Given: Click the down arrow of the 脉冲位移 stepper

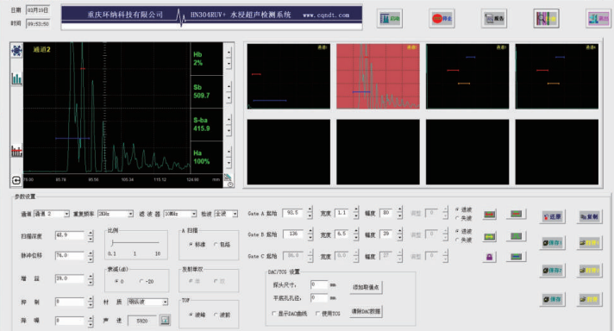Looking at the screenshot, I should pyautogui.click(x=91, y=259).
